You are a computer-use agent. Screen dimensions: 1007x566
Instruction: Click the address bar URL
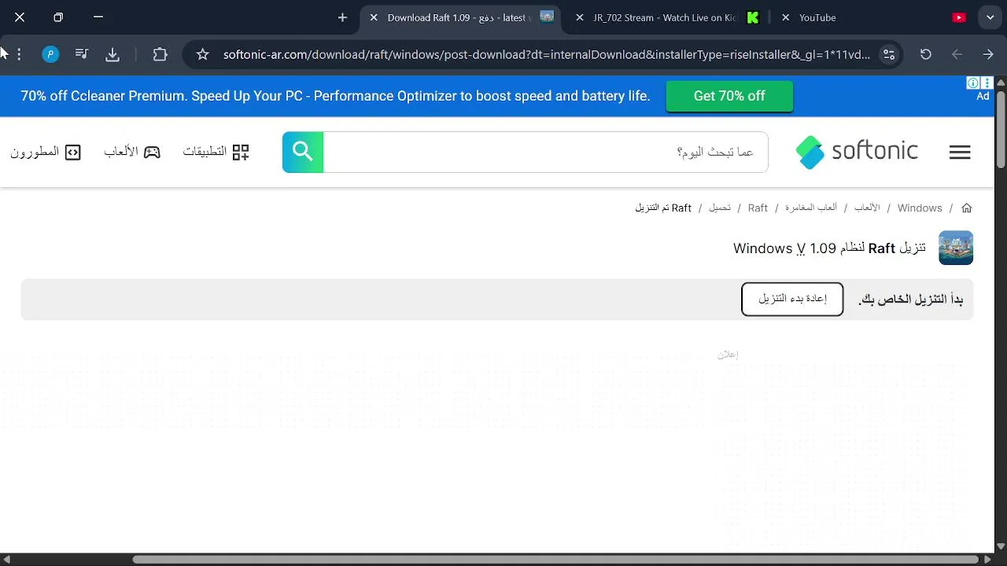coord(546,54)
